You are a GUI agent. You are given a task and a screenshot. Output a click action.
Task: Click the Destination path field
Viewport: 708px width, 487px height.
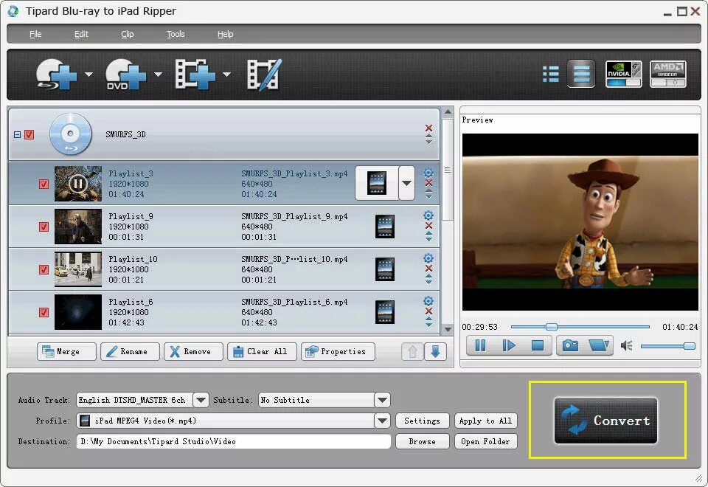coord(234,441)
